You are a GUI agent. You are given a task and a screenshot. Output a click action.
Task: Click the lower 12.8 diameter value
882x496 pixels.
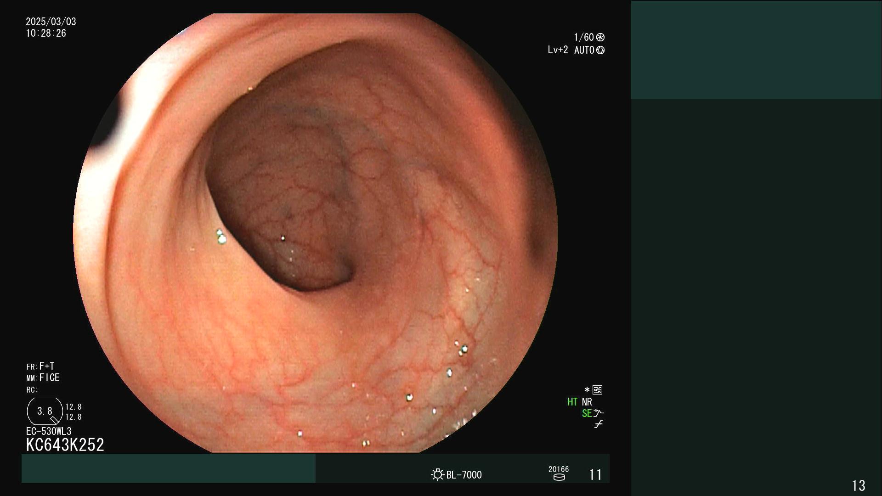point(73,417)
